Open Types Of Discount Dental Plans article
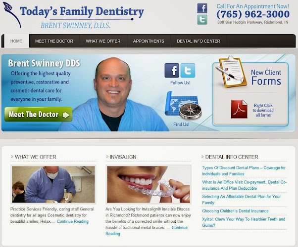This screenshot has width=298, height=247. pyautogui.click(x=244, y=171)
